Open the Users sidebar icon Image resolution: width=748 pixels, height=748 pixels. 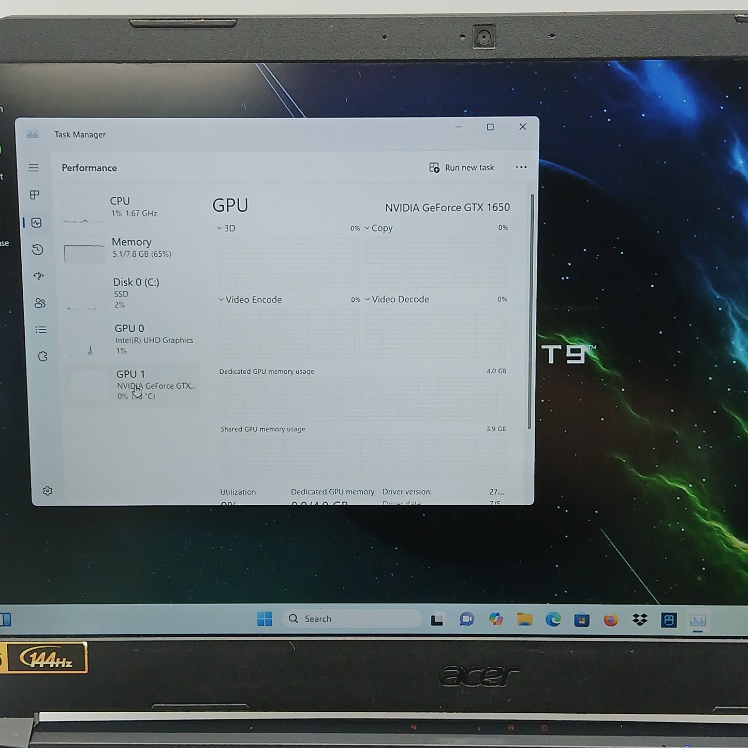(x=40, y=303)
